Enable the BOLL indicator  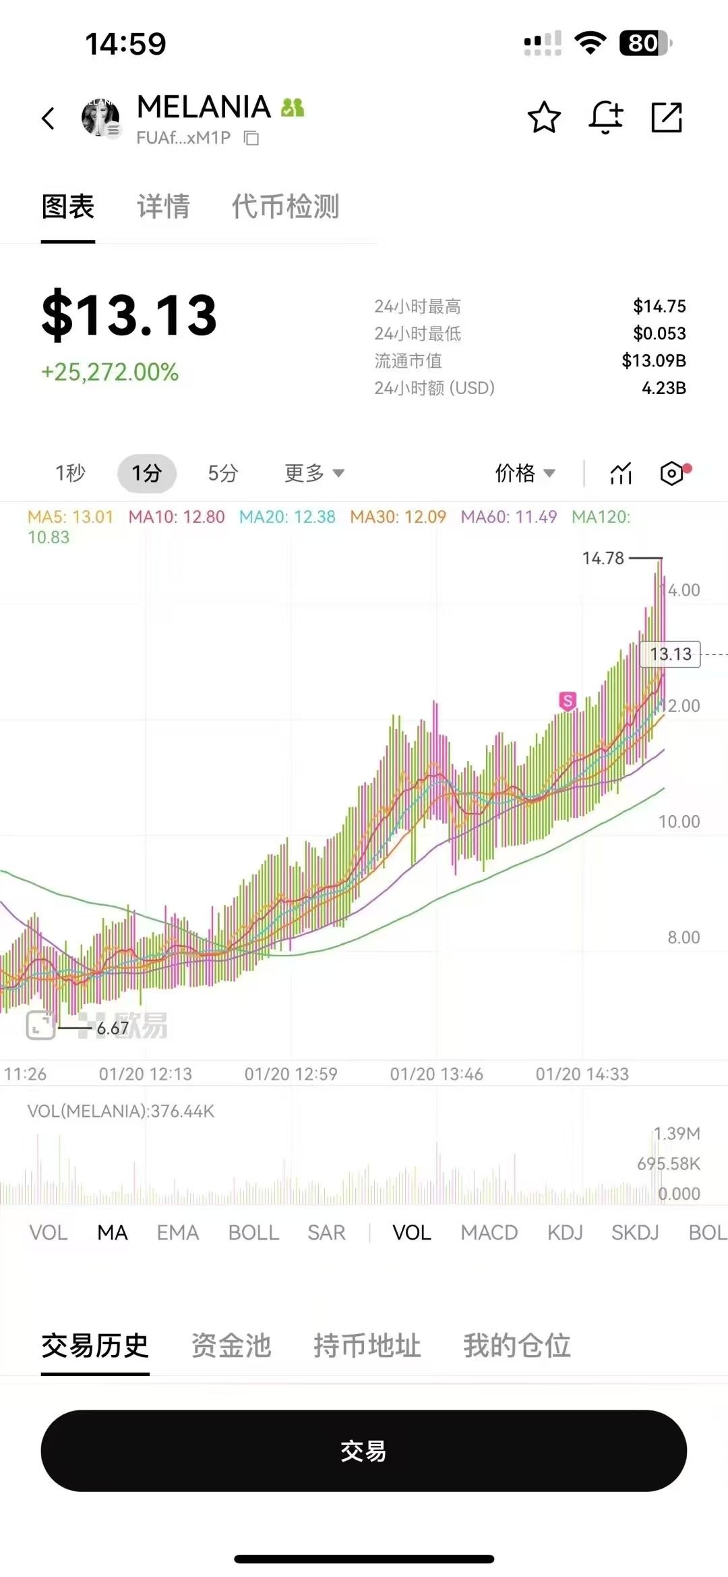tap(253, 1233)
